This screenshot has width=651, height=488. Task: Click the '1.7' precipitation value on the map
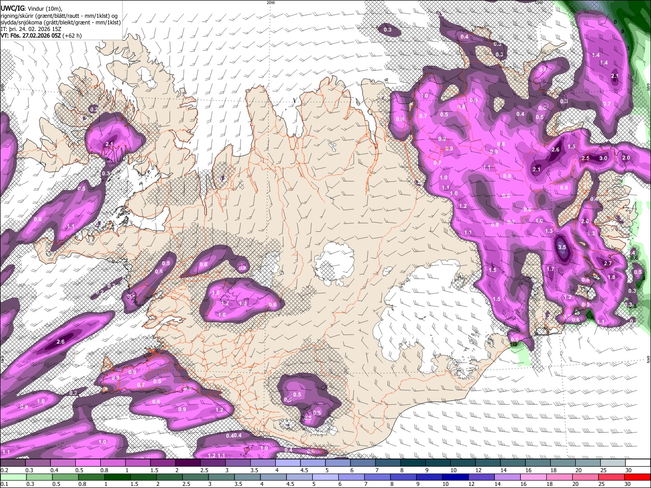click(x=550, y=269)
